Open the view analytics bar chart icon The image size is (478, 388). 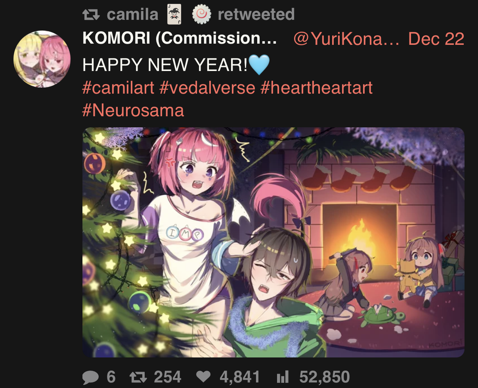[x=283, y=377]
